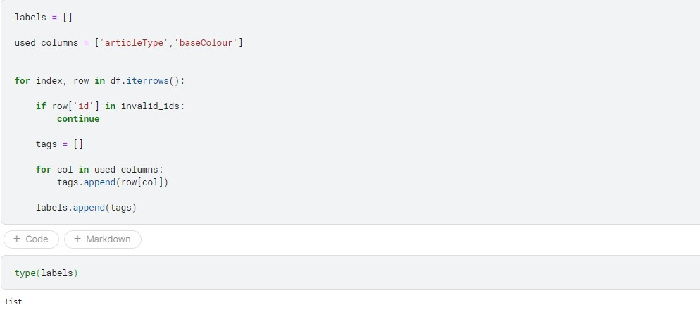Click the df variable in loop header
This screenshot has width=700, height=312.
tap(115, 81)
